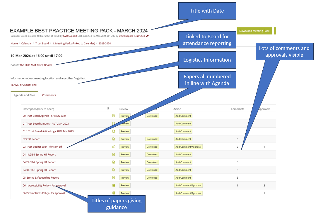Click the document icon for CEO Report
The width and height of the screenshot is (323, 216).
click(x=114, y=139)
